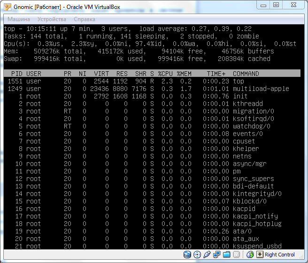Click the network adapters status icon
308x263 pixels.
tap(216, 255)
